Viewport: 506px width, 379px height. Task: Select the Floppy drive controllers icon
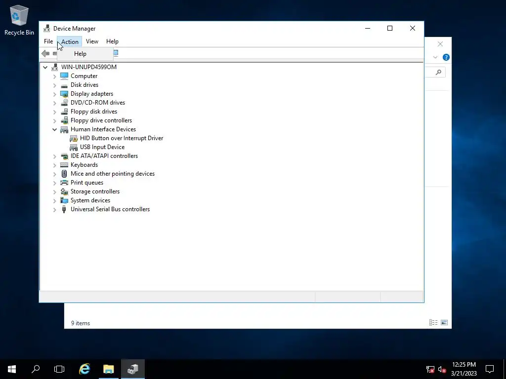point(64,120)
